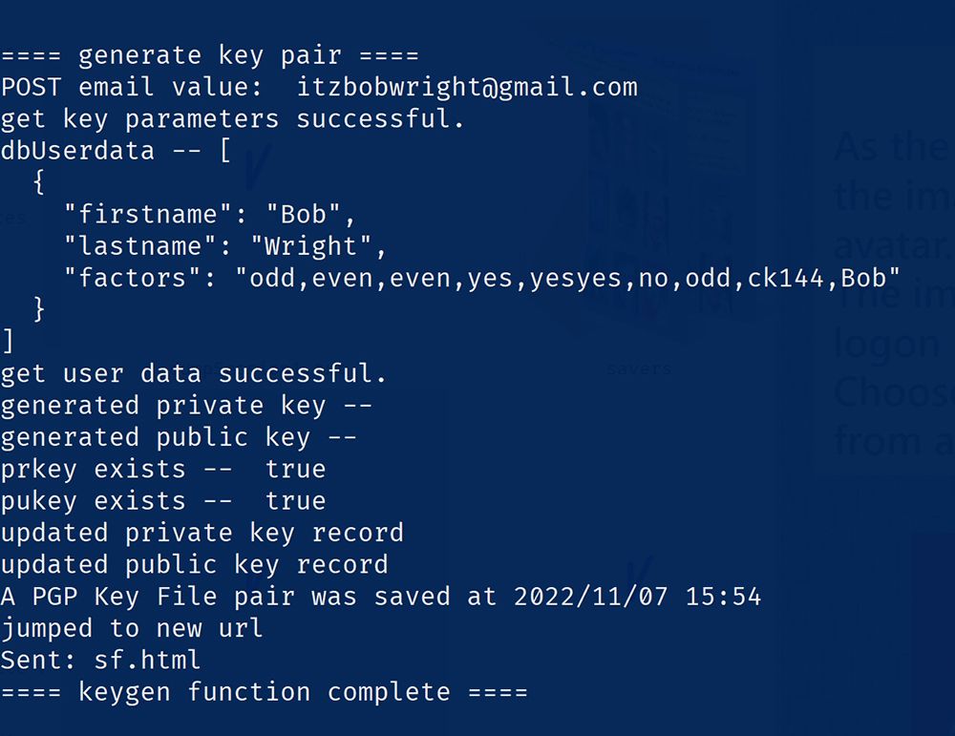955x736 pixels.
Task: Select the "generated private key --" line
Action: [x=186, y=405]
